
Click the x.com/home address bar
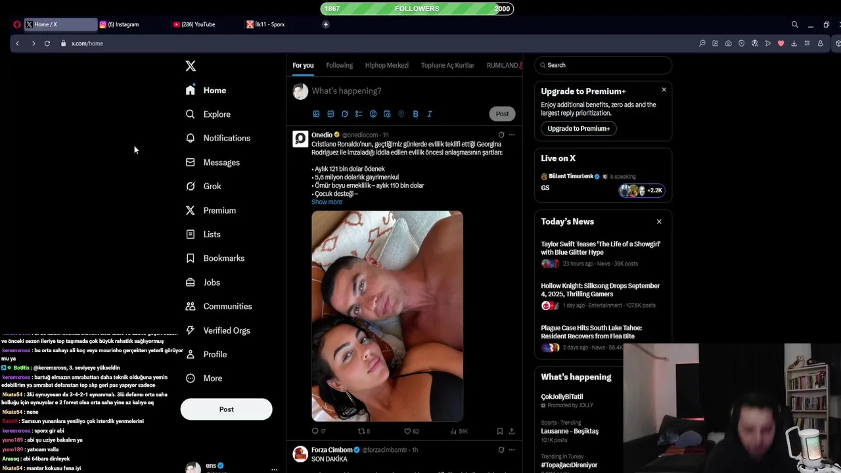(87, 43)
